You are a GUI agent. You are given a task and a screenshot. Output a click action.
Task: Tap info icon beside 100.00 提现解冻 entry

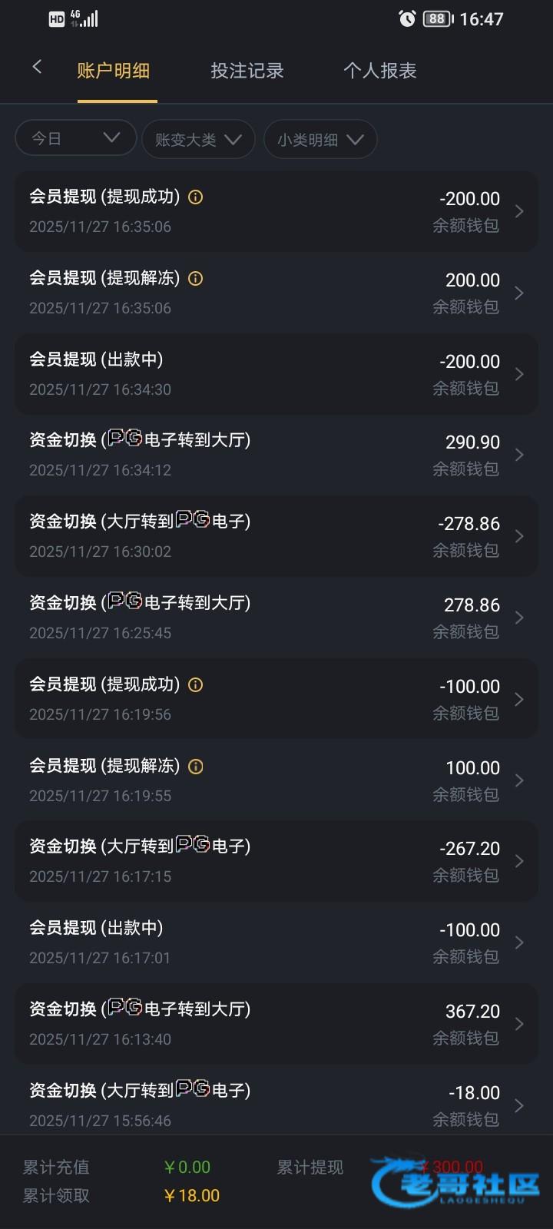tap(196, 767)
